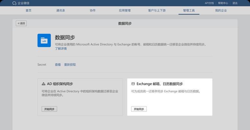The height and width of the screenshot is (130, 250).
Task: Click the Exchange 邮箱、日历数据同步 title
Action: pos(160,84)
